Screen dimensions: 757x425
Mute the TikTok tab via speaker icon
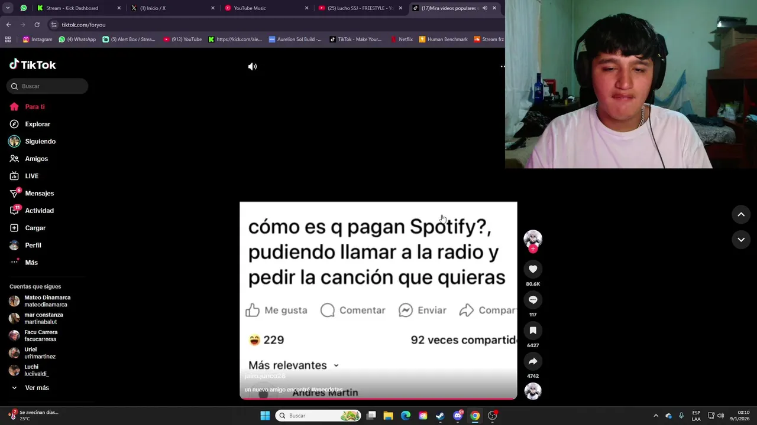tap(484, 8)
